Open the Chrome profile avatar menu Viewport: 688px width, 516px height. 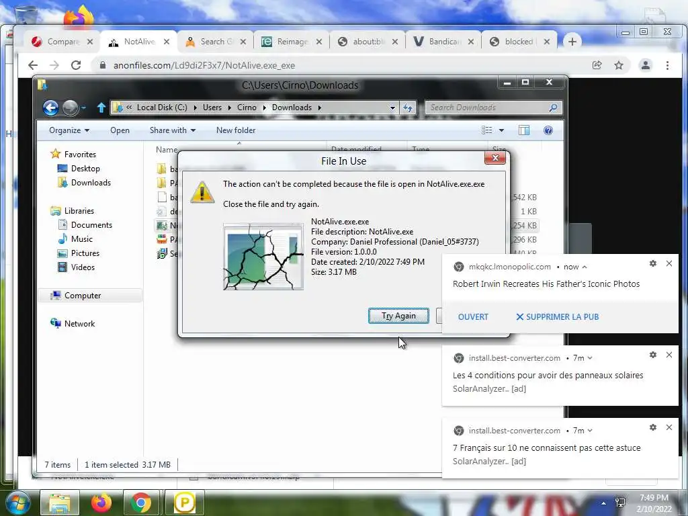click(646, 65)
